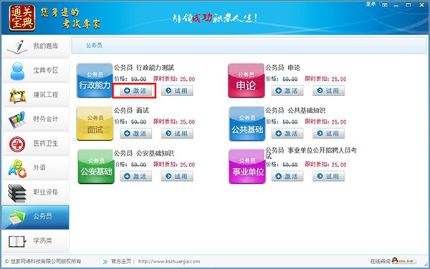Click 激活 for 公安基础知识 course
Screen dimensions: 430x269
[x=135, y=176]
